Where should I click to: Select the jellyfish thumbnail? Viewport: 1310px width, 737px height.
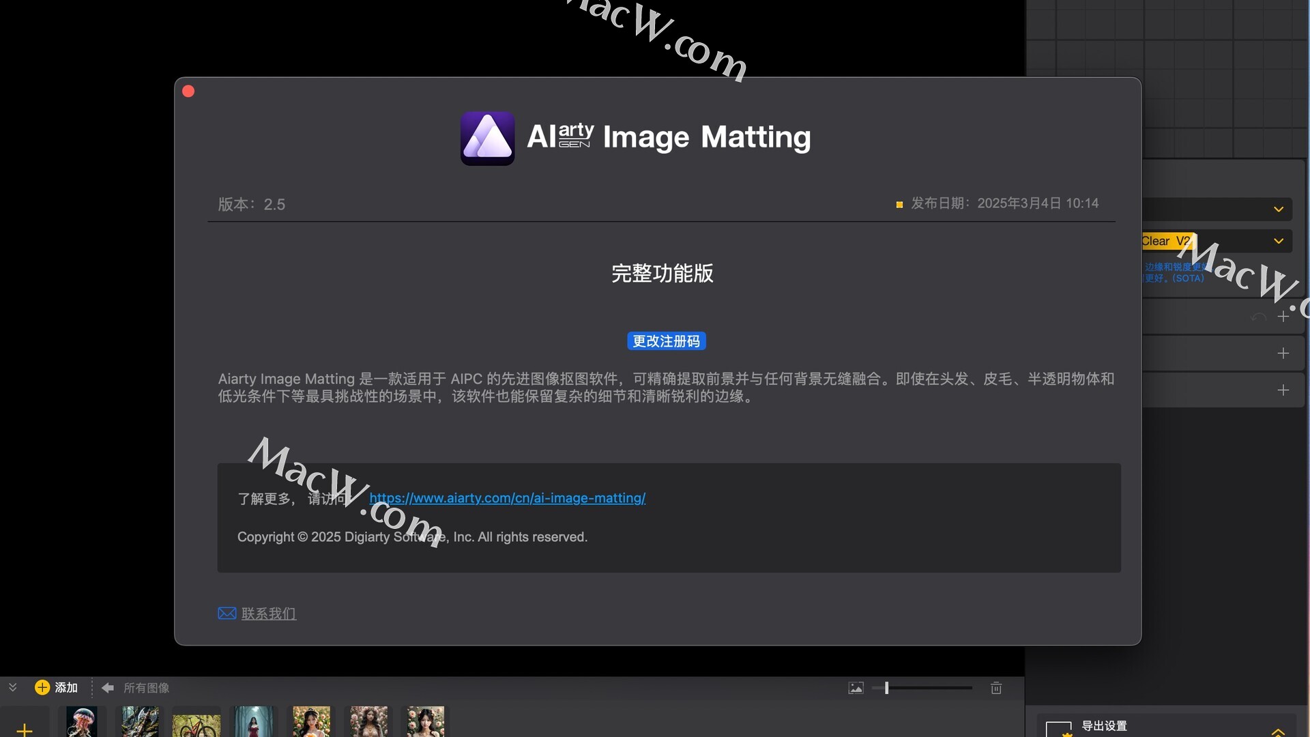coord(82,722)
